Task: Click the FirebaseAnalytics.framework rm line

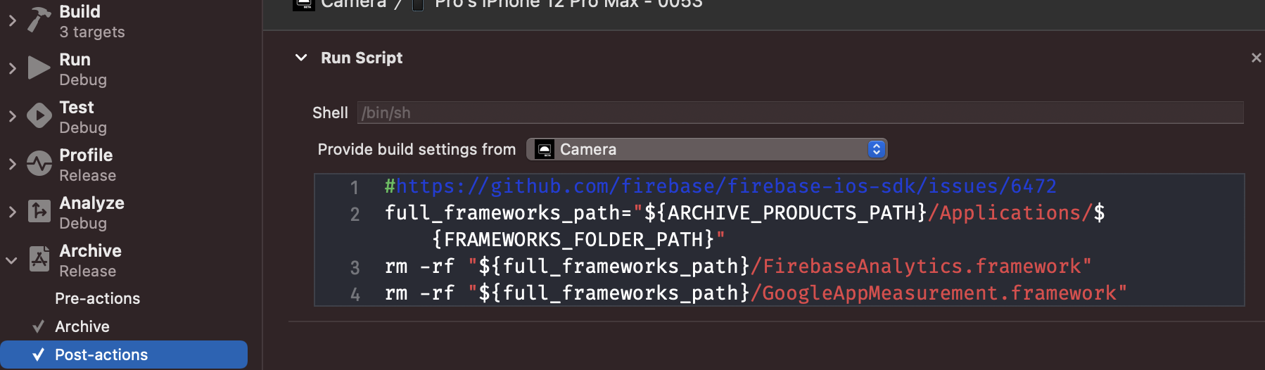Action: tap(738, 266)
